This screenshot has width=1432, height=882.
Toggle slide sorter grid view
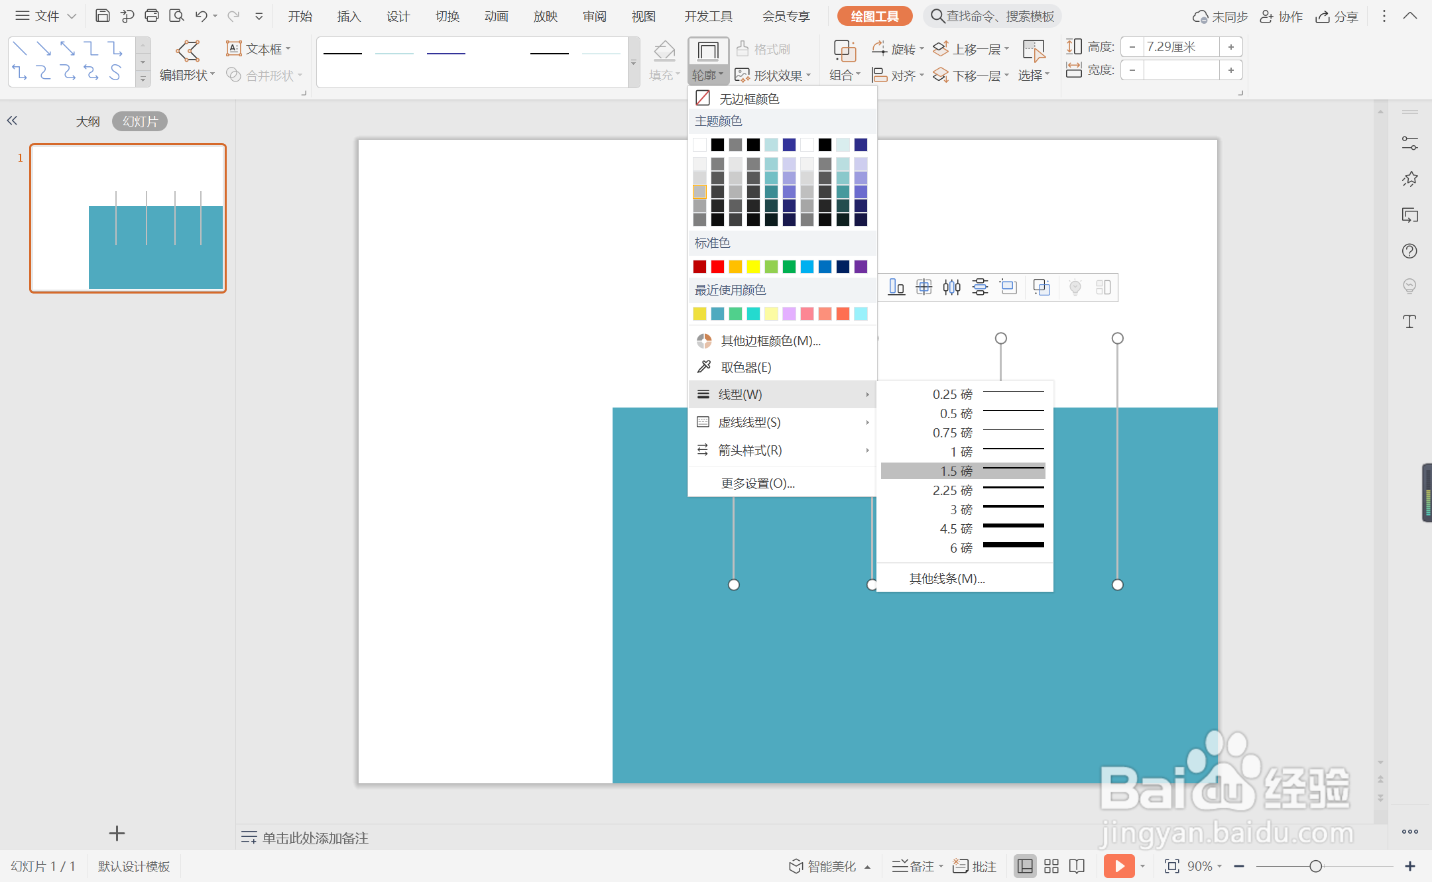[x=1051, y=865]
